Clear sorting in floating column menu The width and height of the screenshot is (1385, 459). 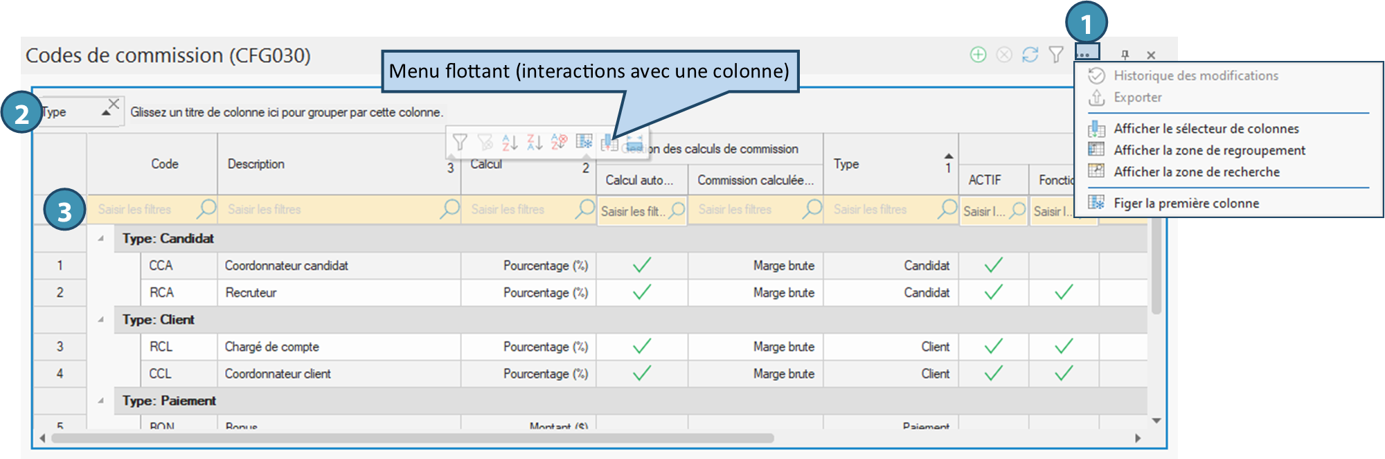pyautogui.click(x=559, y=142)
